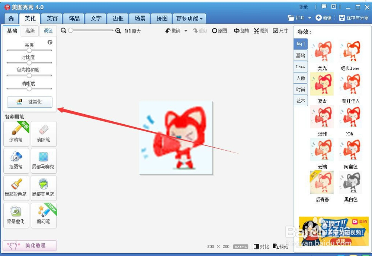Switch to the 饰品 accessories tab
Viewport: 372px width, 256px height.
pos(74,19)
